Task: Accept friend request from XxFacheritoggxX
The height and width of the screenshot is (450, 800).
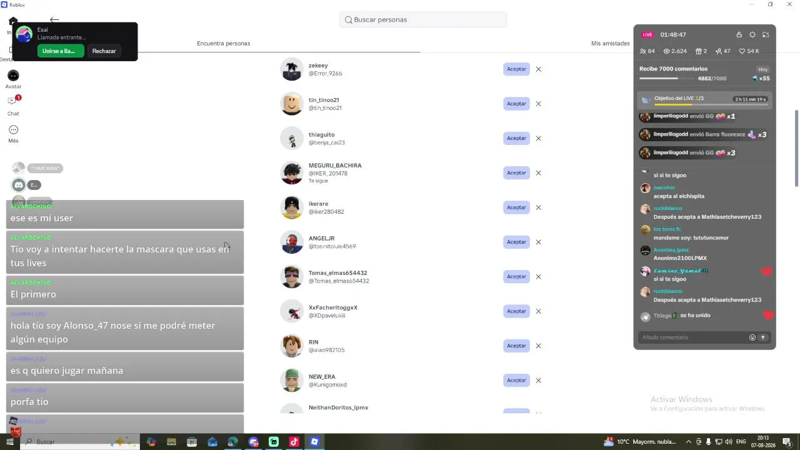Action: (x=516, y=311)
